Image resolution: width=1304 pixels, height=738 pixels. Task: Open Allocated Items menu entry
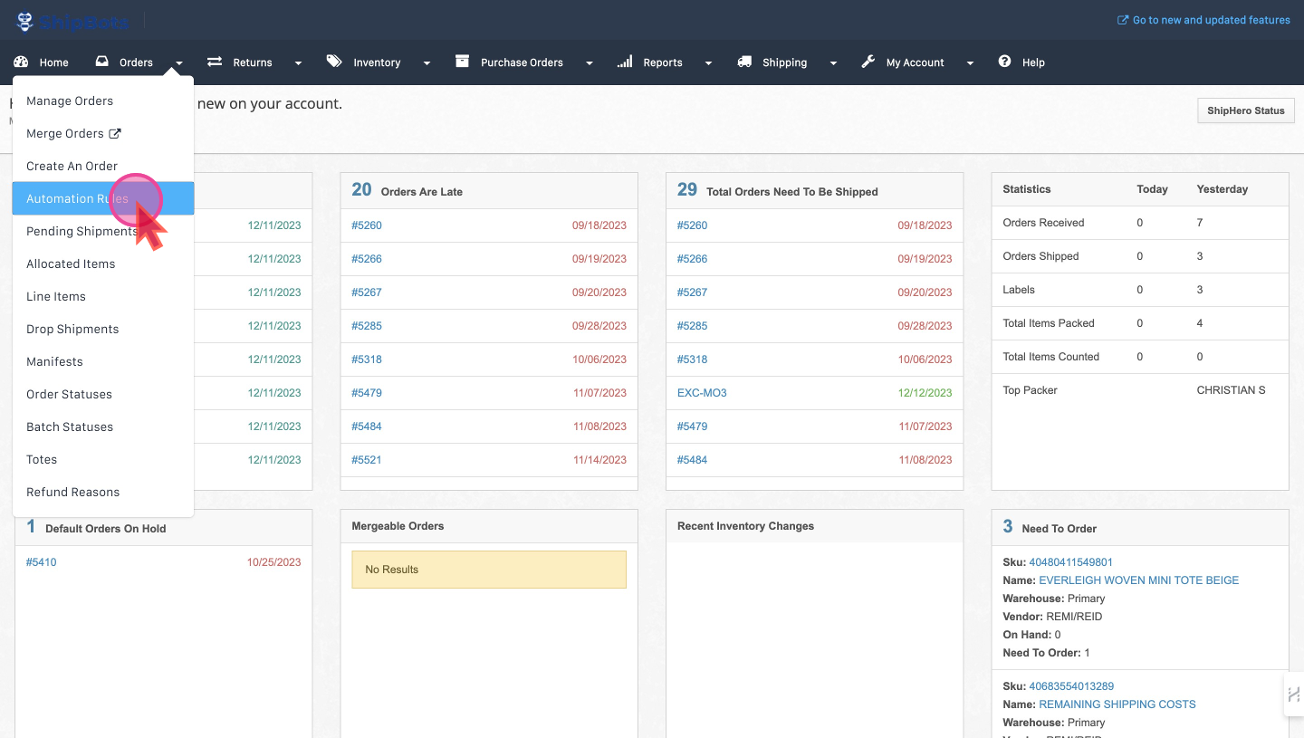pos(103,264)
